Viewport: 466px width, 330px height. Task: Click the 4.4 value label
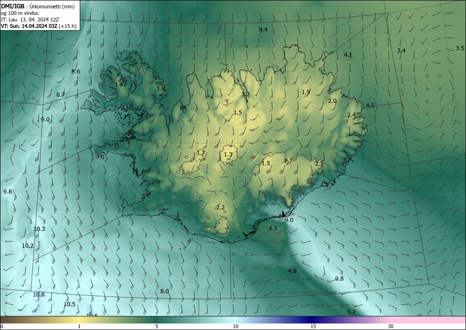tap(263, 30)
